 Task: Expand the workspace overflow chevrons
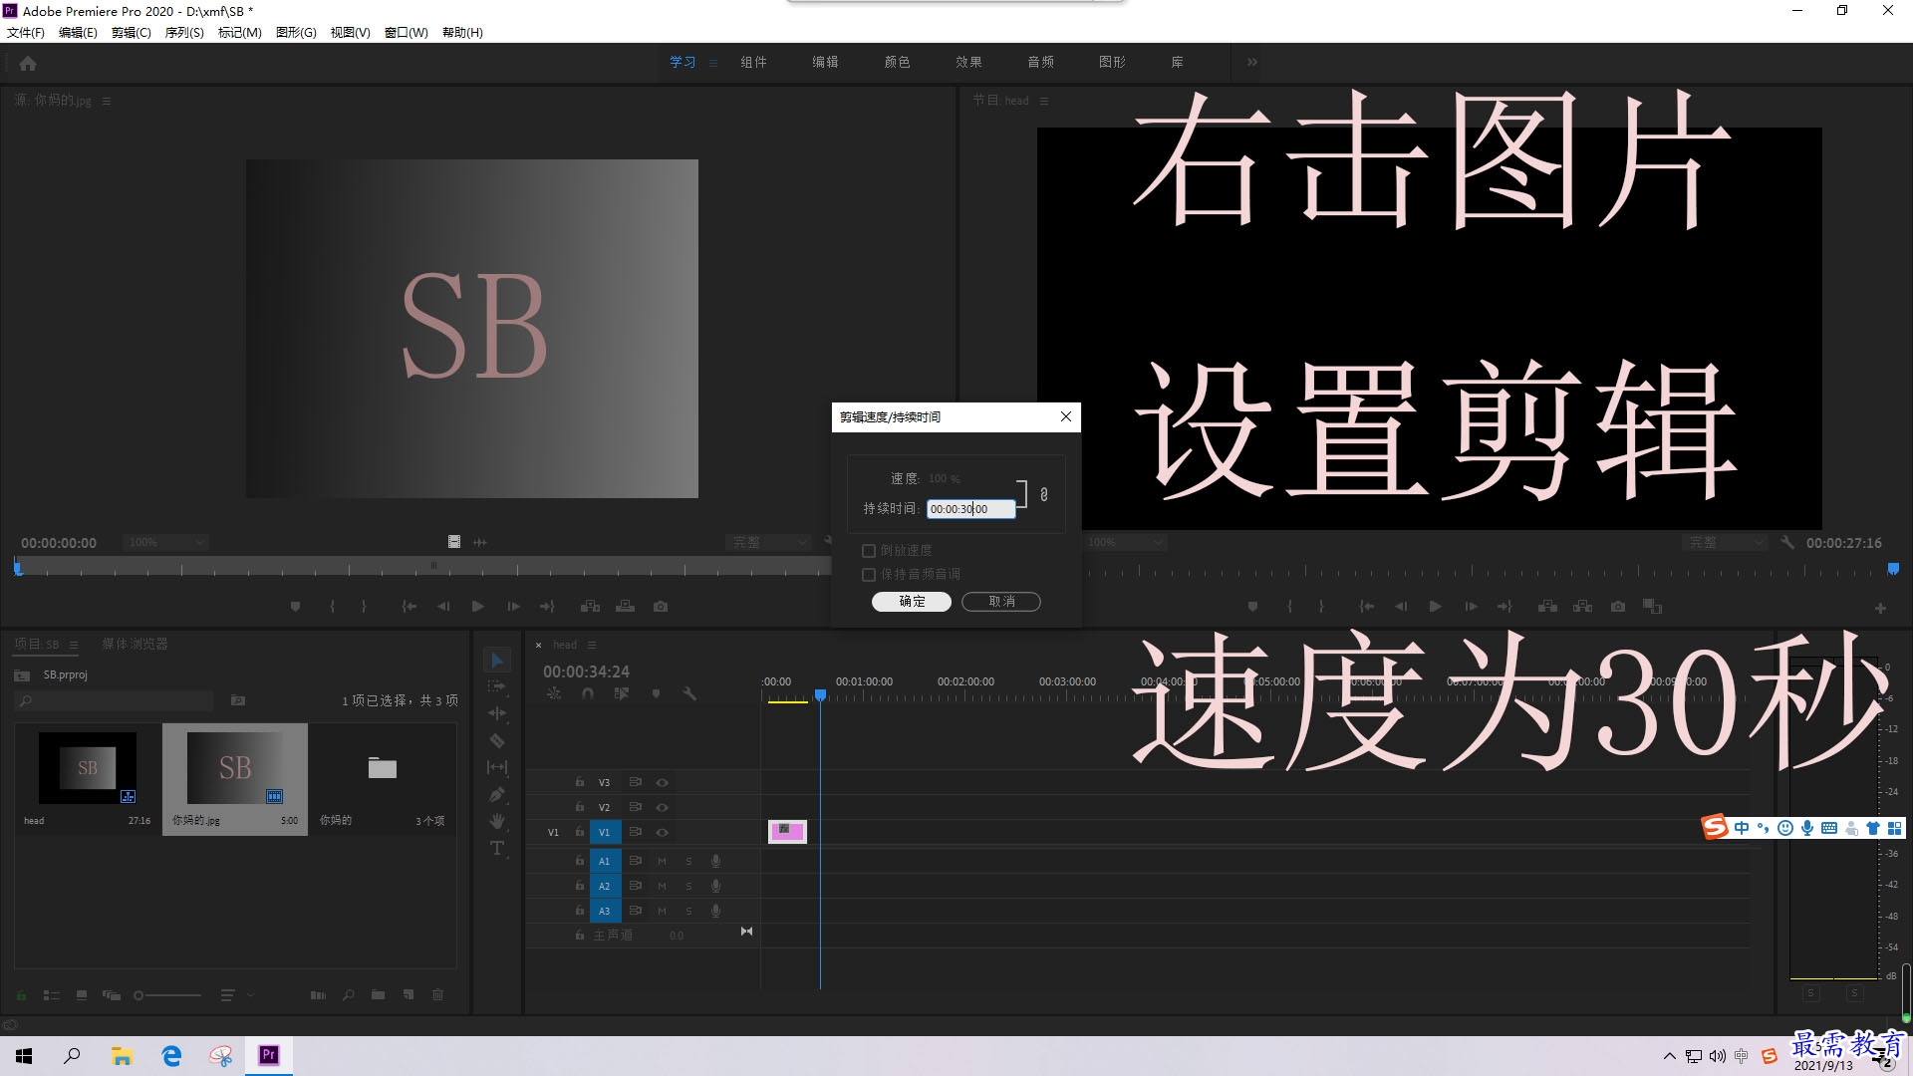coord(1251,62)
